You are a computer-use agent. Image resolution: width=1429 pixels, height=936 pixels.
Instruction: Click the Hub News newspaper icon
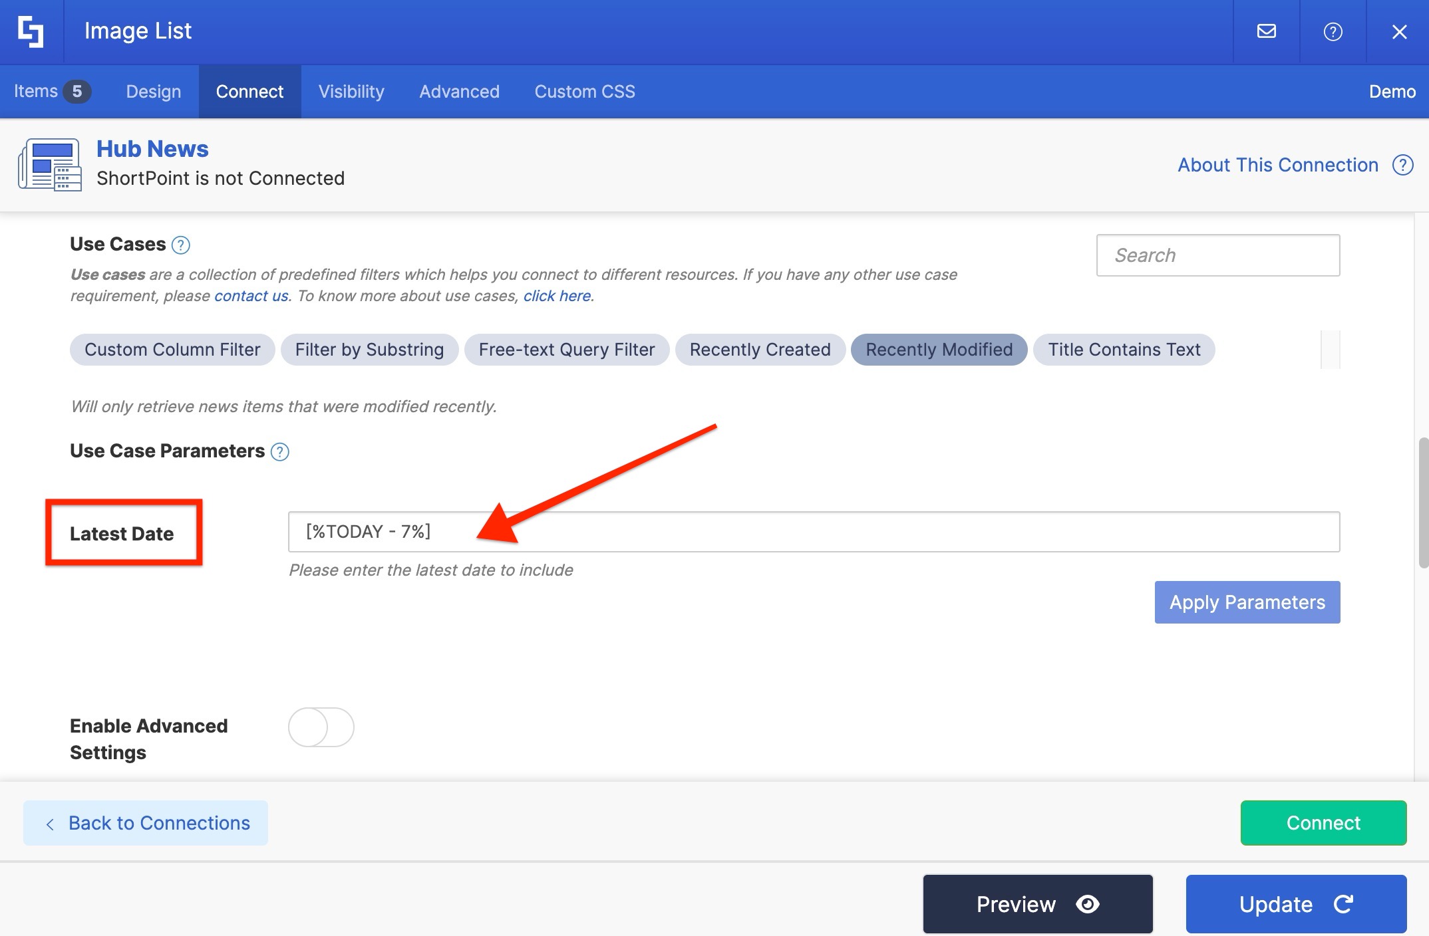pos(50,164)
